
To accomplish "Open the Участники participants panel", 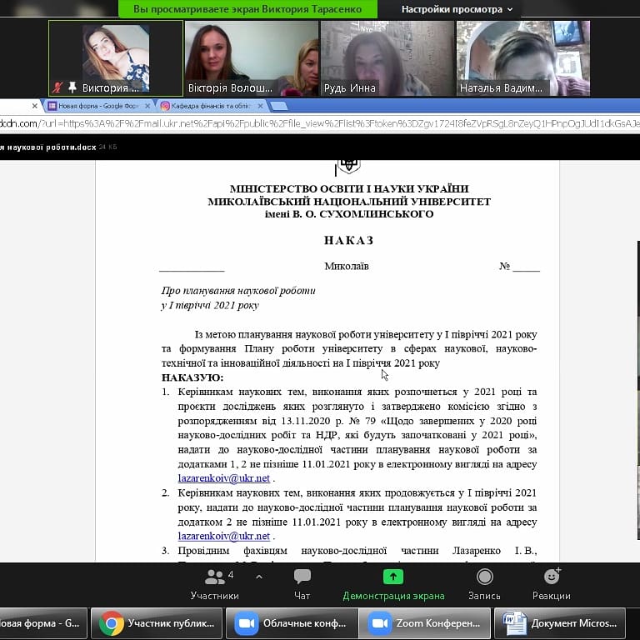I will click(215, 582).
